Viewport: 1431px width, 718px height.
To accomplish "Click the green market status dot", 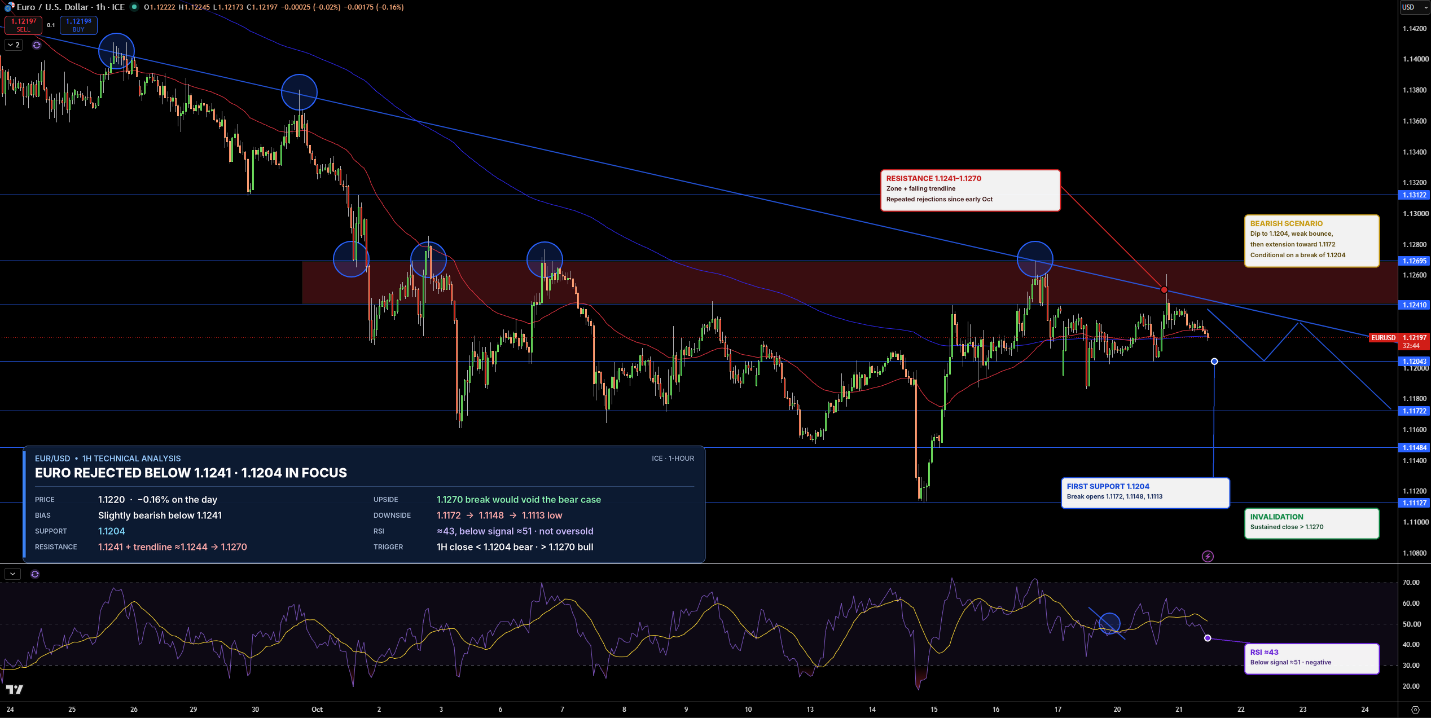I will tap(134, 7).
